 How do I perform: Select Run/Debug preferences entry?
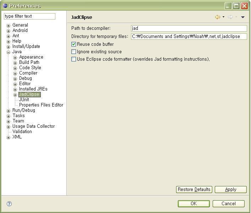click(x=24, y=110)
